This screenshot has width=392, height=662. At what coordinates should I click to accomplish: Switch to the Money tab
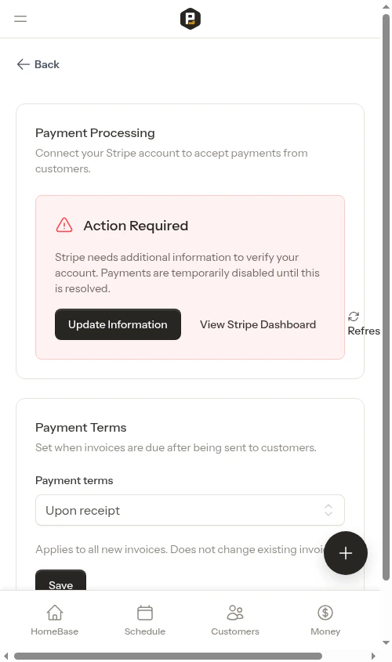click(325, 620)
